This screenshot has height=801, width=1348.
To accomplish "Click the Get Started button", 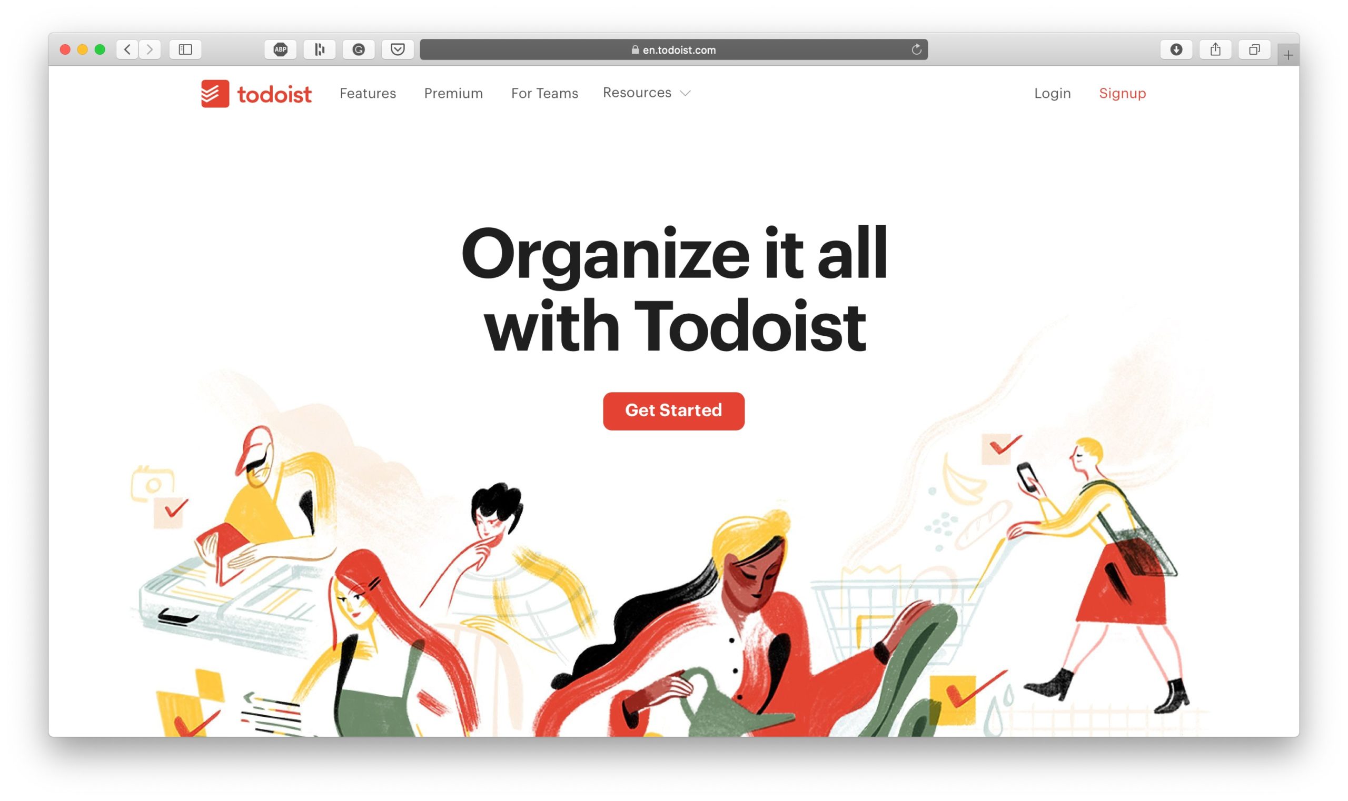I will pyautogui.click(x=673, y=410).
